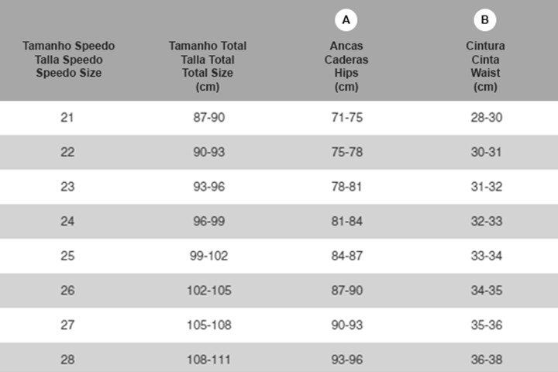Click hips value 75-78 cell
The height and width of the screenshot is (372, 558).
coord(347,152)
